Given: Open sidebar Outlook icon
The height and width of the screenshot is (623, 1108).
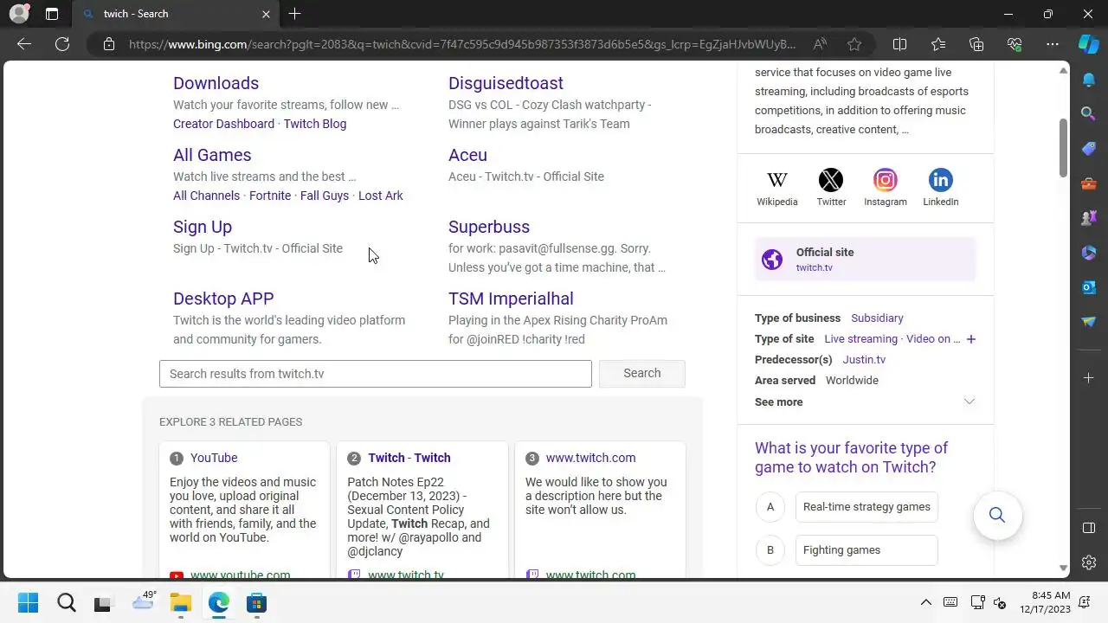Looking at the screenshot, I should coord(1089,287).
